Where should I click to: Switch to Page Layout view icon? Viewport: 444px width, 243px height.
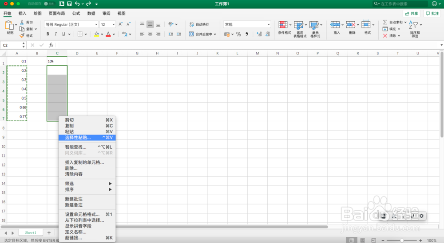pos(362,240)
